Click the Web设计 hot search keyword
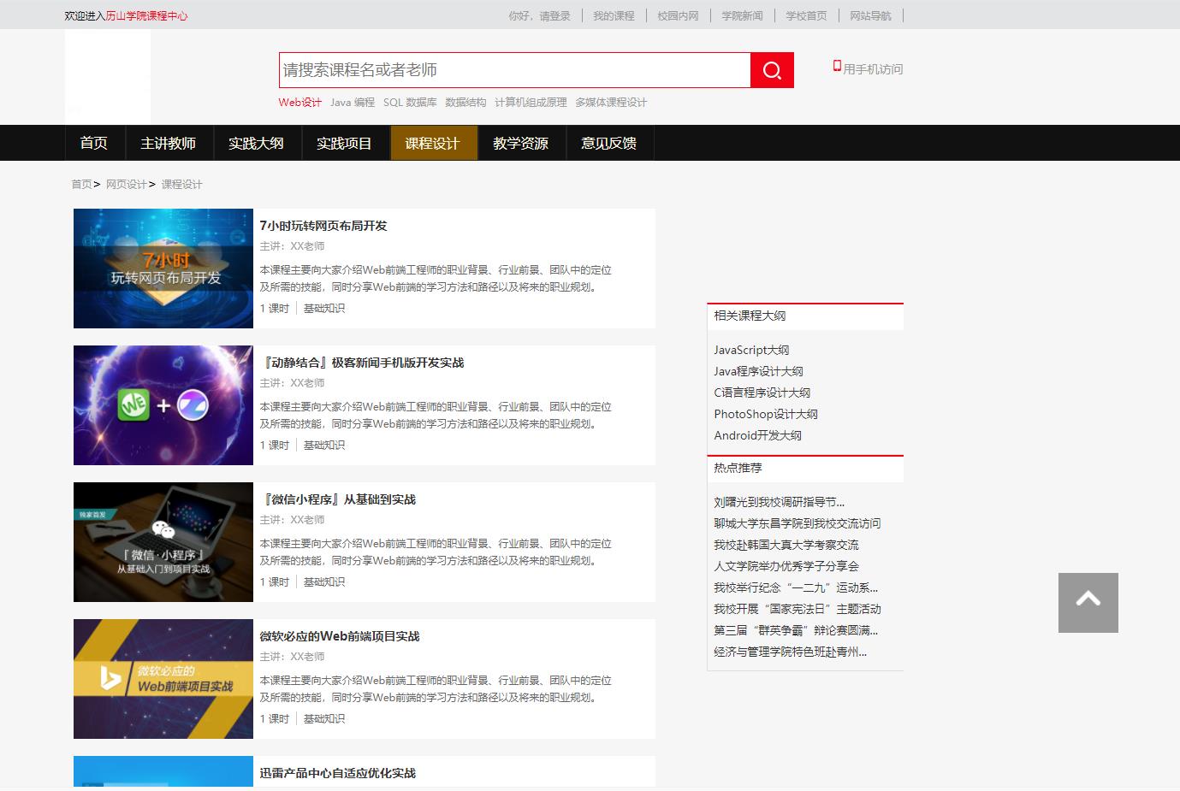 pyautogui.click(x=300, y=102)
